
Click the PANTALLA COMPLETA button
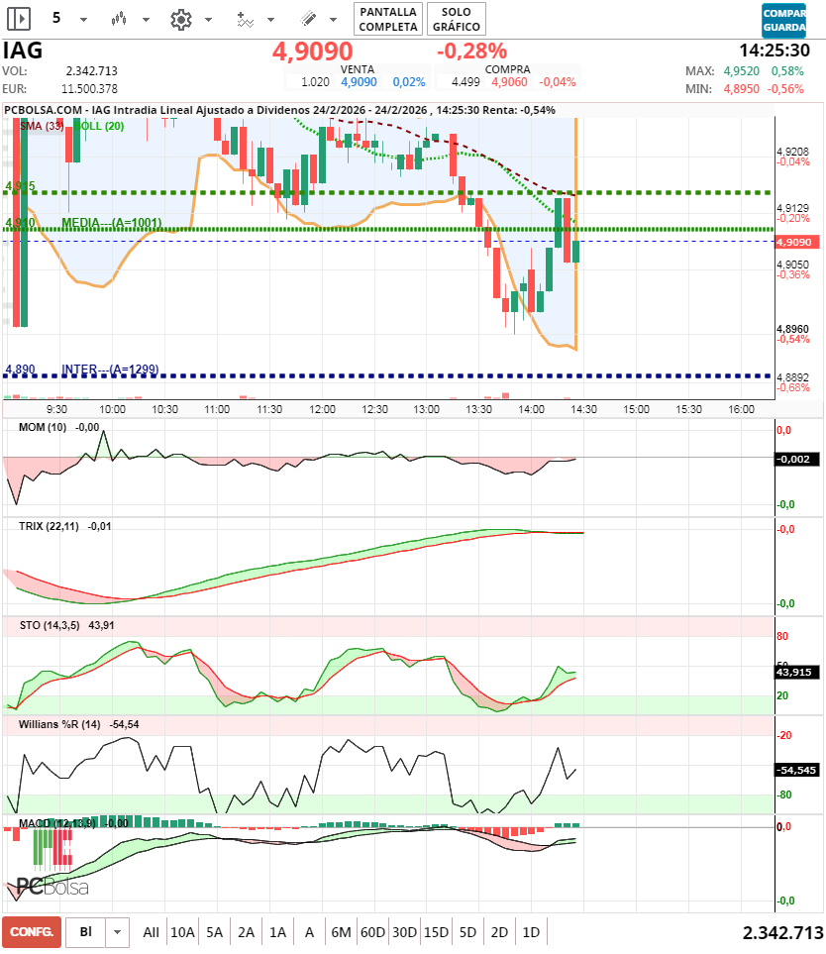coord(388,19)
